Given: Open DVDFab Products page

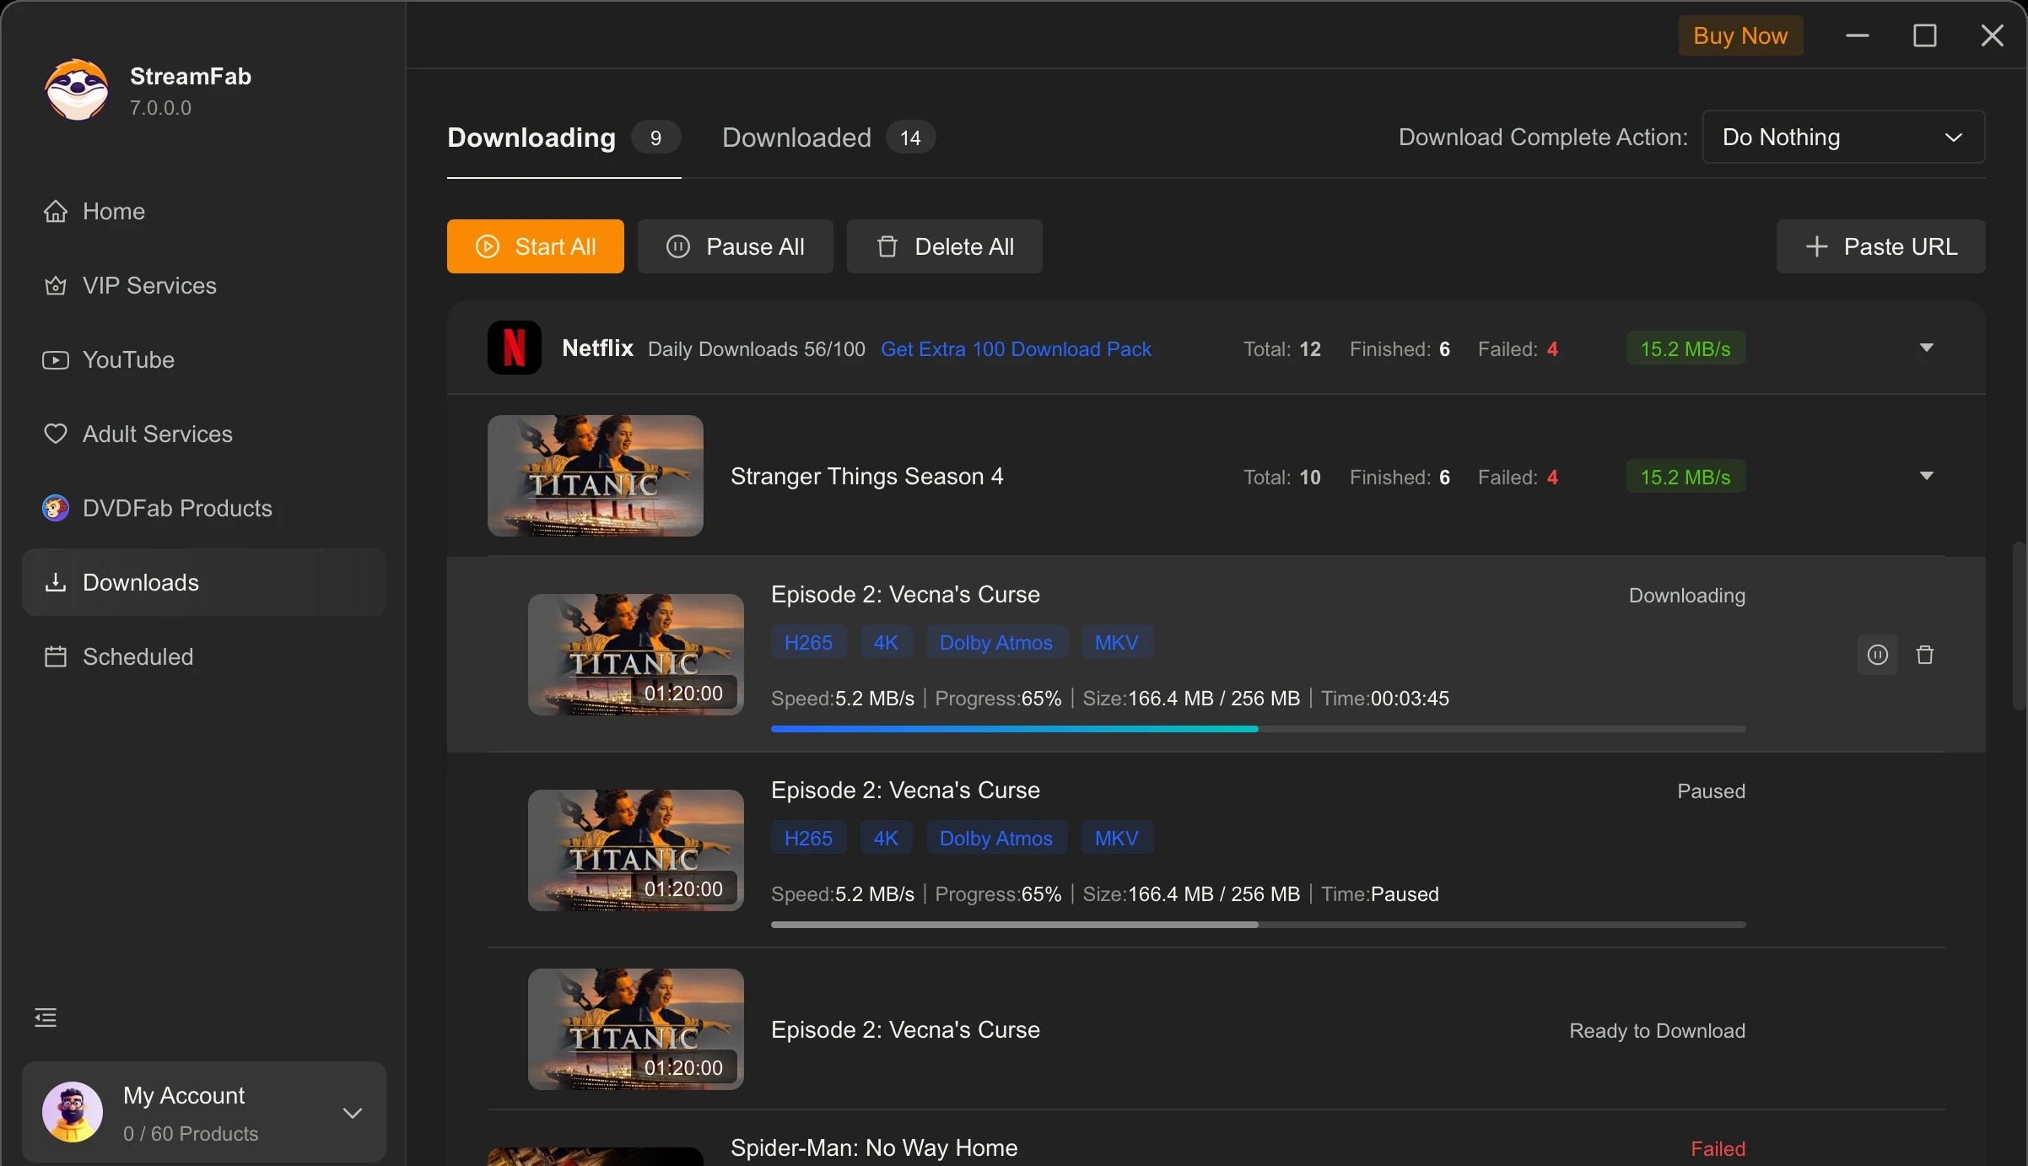Looking at the screenshot, I should tap(204, 508).
